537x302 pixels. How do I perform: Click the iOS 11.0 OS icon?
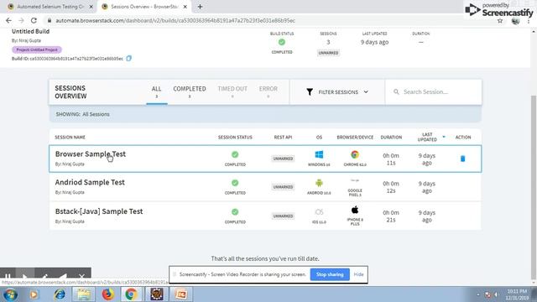tap(319, 212)
